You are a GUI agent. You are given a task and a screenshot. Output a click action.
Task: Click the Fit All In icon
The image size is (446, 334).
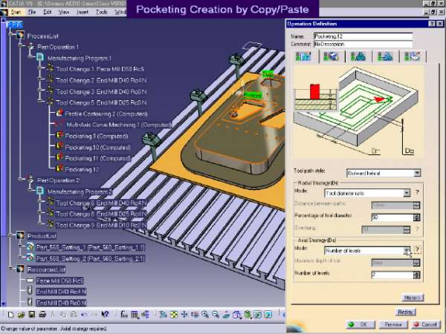(x=173, y=315)
